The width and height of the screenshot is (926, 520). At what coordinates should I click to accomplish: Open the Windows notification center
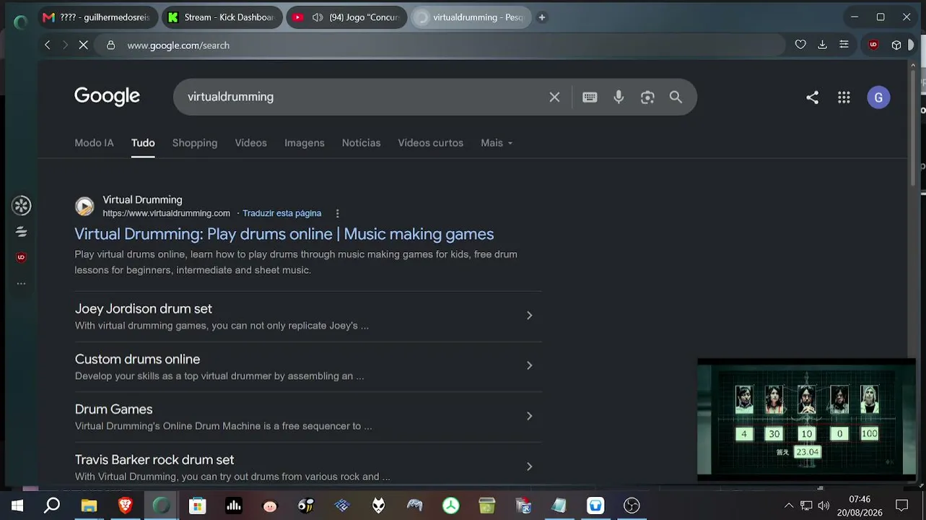(x=901, y=506)
